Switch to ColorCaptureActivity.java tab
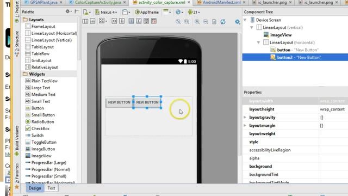This screenshot has width=348, height=196. click(98, 2)
